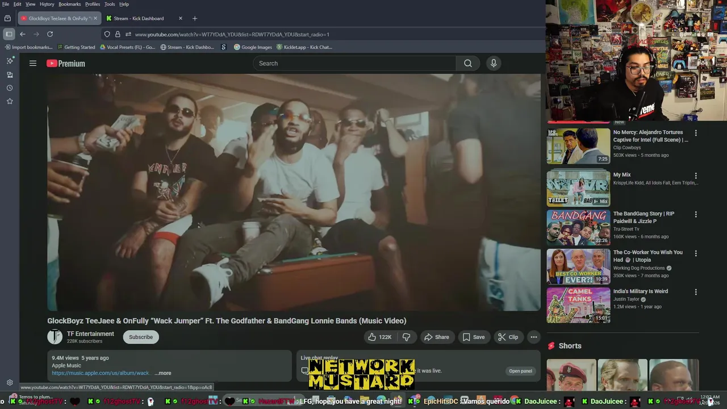Open My Mix playlist thumbnail
The height and width of the screenshot is (409, 727).
coord(578,189)
